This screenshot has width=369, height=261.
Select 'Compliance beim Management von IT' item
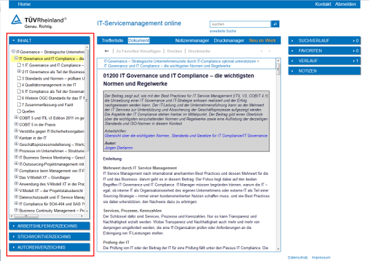(x=52, y=171)
